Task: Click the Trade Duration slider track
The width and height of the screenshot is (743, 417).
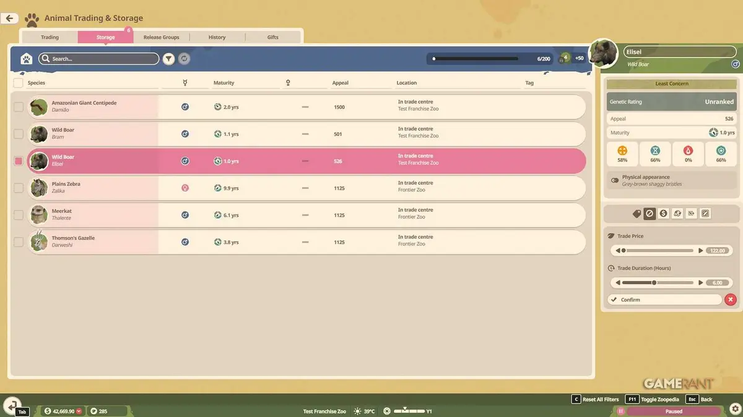Action: (x=658, y=283)
